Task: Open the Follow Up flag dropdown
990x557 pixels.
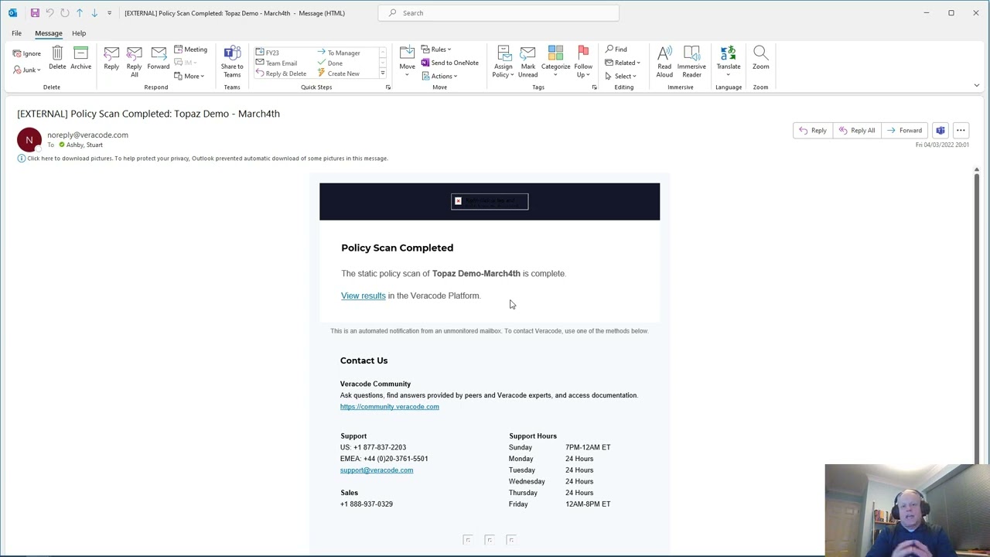Action: [x=583, y=62]
